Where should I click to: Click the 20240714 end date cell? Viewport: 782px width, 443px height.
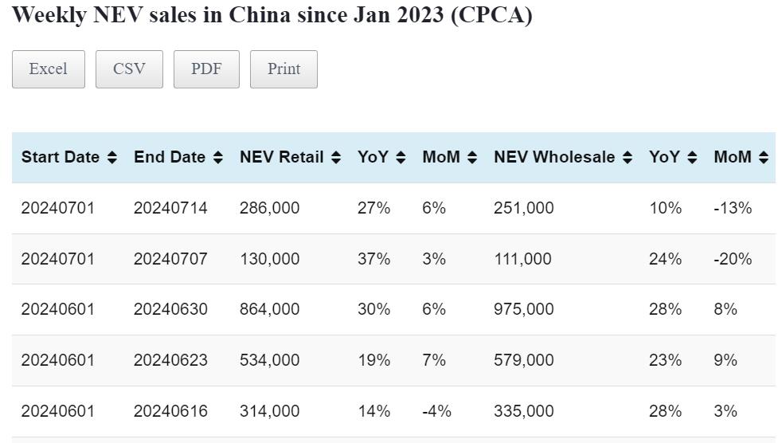coord(170,209)
